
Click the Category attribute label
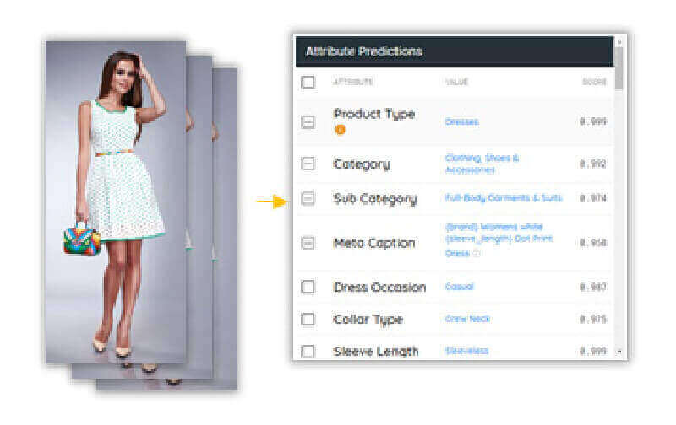[362, 164]
